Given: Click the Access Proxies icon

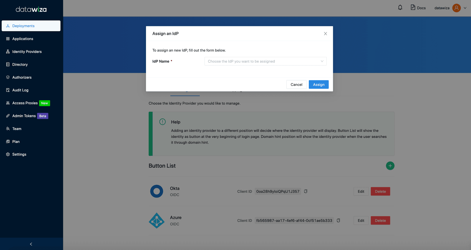Looking at the screenshot, I should tap(8, 103).
